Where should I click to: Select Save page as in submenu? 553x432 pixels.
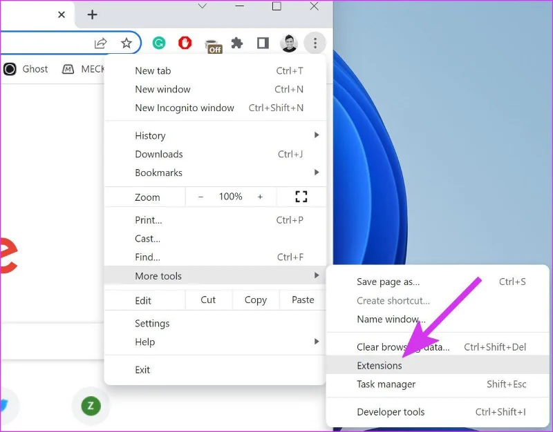(x=438, y=282)
